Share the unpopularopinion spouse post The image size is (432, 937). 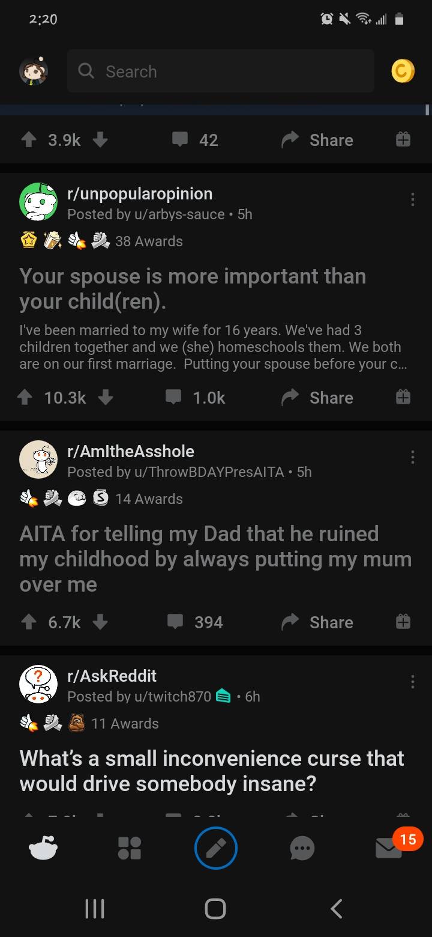click(x=318, y=398)
